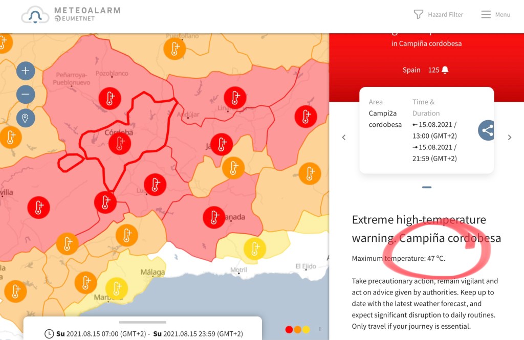Open the Hazard Filter
Viewport: 524px width, 340px height.
[438, 14]
